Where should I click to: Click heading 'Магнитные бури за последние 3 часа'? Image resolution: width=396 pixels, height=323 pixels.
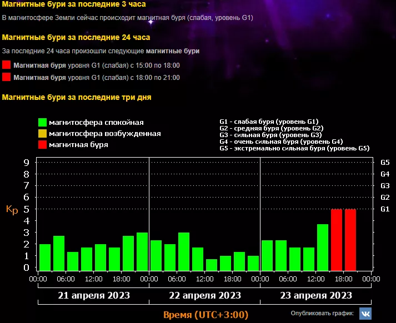click(74, 5)
